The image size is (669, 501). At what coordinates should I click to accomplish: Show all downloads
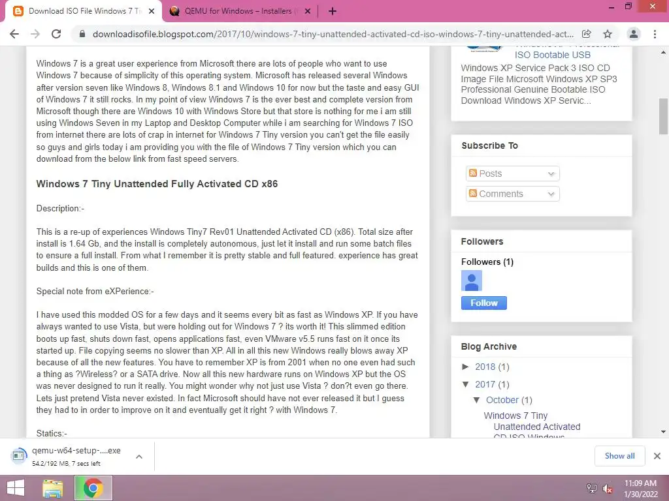pos(619,456)
